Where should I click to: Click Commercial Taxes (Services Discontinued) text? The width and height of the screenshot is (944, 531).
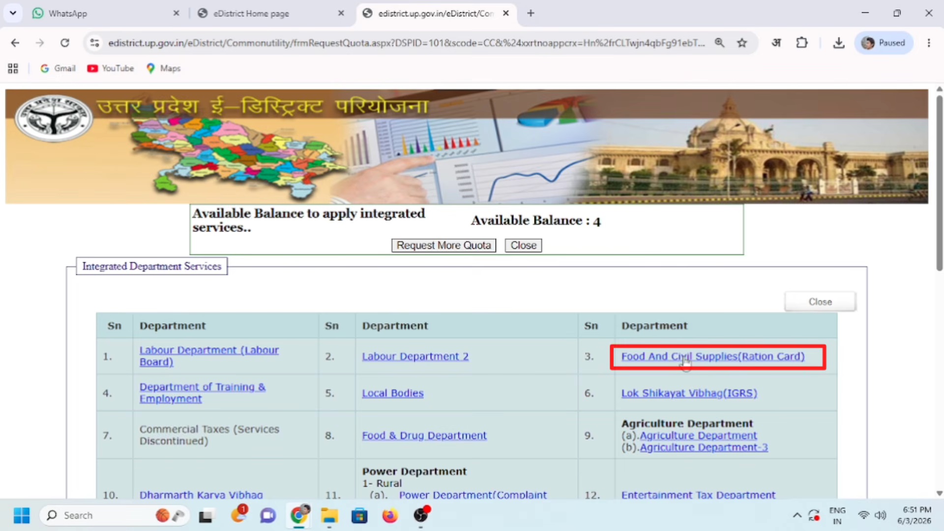(x=209, y=435)
